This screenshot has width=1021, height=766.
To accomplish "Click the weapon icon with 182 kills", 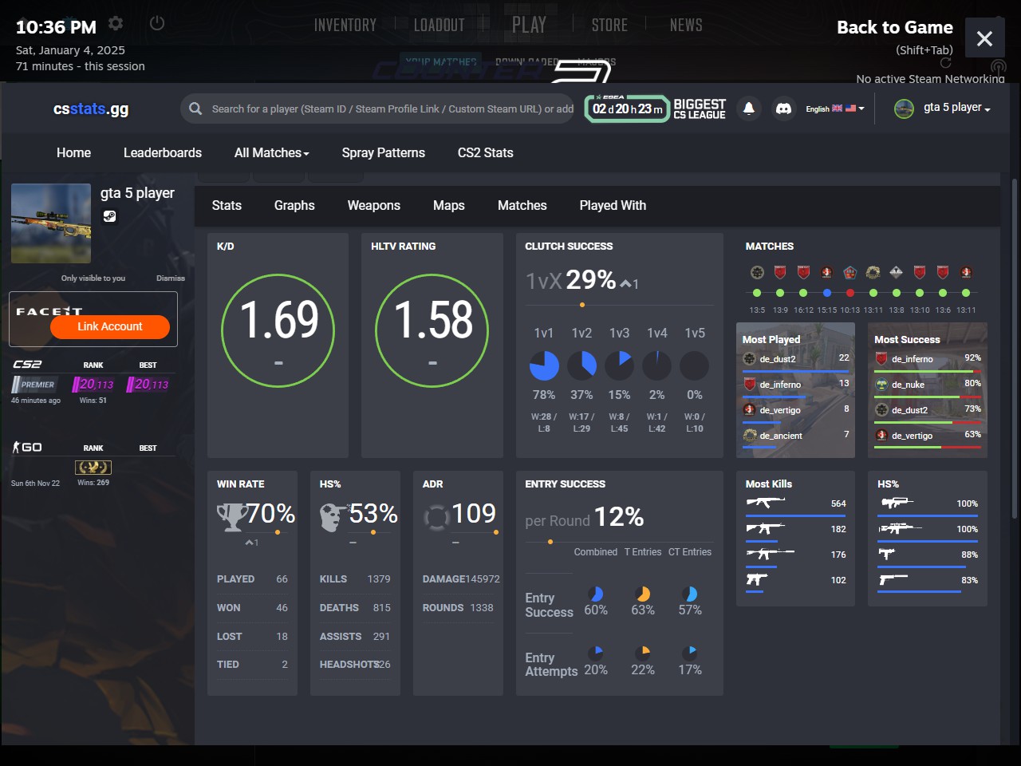I will 766,528.
